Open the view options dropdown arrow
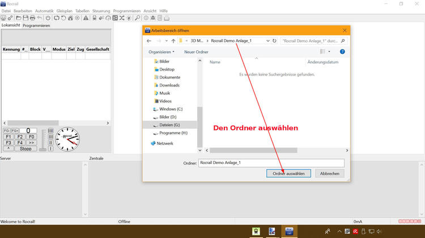Screen dimensions: 425x238 coord(329,51)
